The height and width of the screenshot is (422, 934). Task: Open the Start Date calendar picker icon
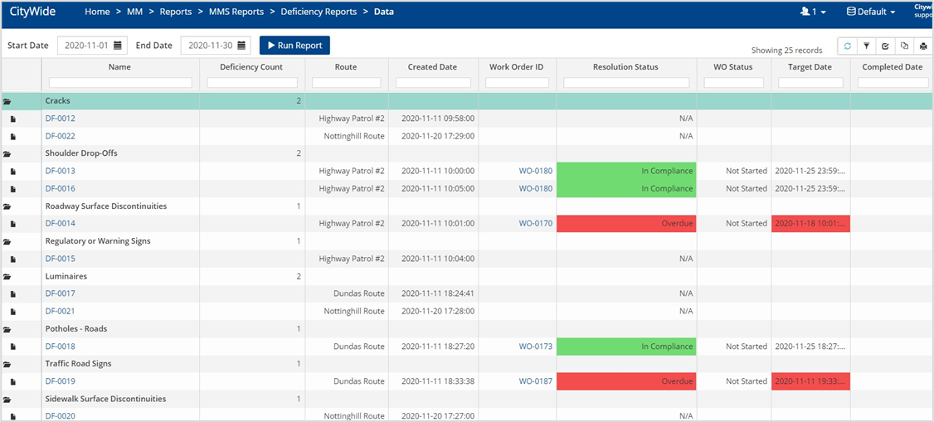(x=118, y=46)
